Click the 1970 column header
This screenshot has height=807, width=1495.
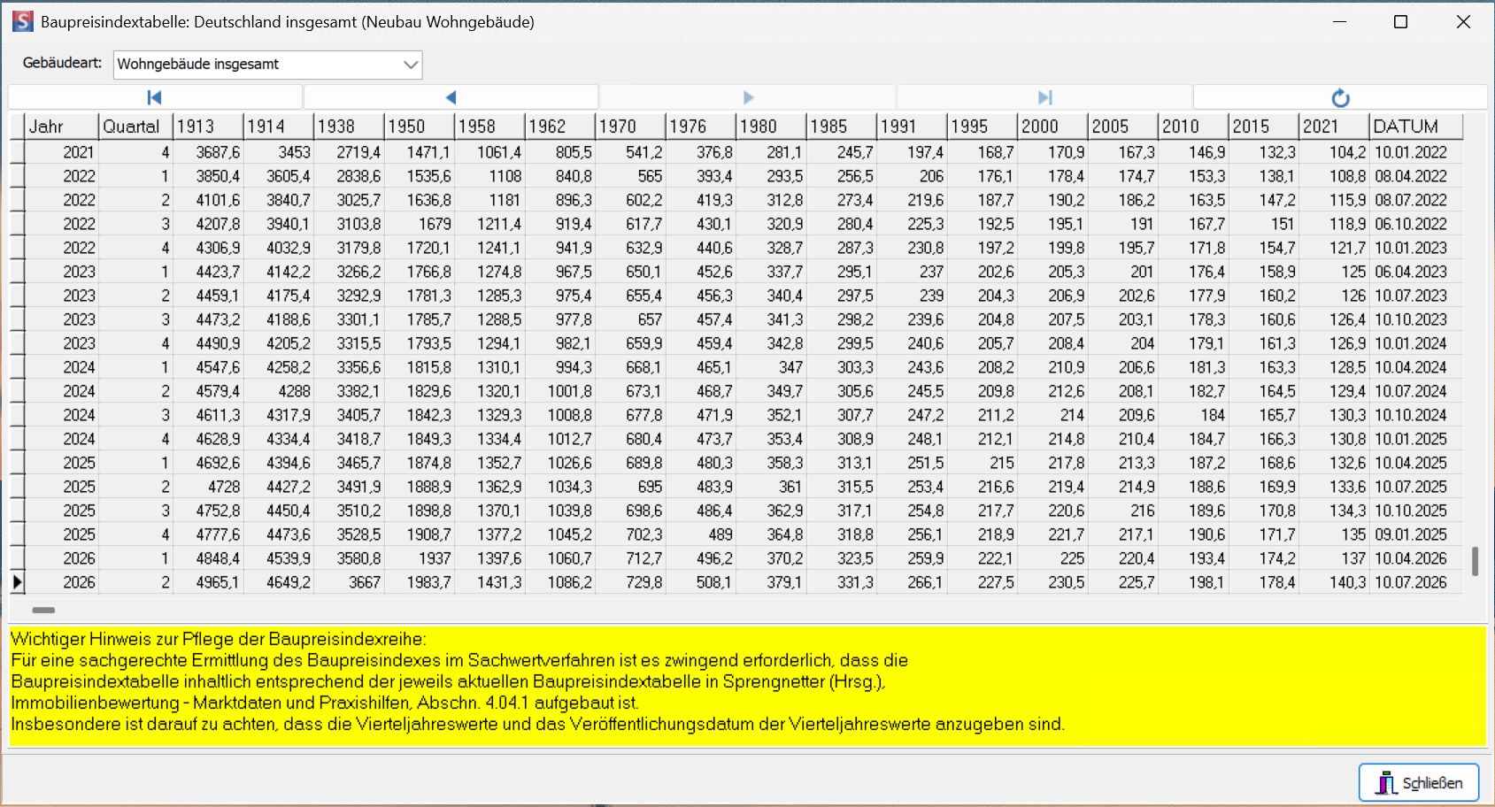pos(630,127)
